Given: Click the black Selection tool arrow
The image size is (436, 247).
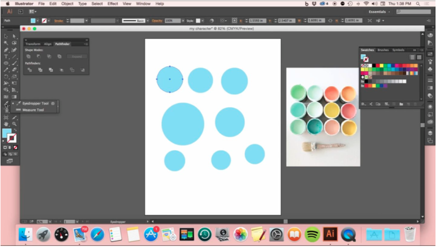Looking at the screenshot, I should [6, 36].
